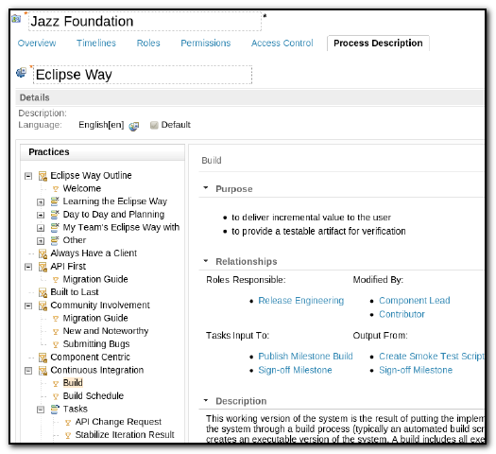Select the Build Schedule tree item
The height and width of the screenshot is (454, 496).
(93, 395)
